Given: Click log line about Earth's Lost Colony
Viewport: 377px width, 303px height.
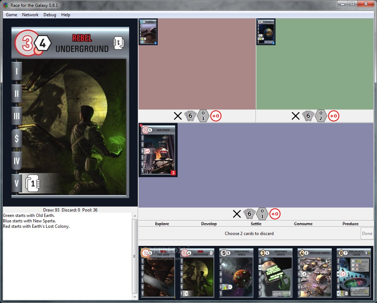Looking at the screenshot, I should pyautogui.click(x=36, y=226).
